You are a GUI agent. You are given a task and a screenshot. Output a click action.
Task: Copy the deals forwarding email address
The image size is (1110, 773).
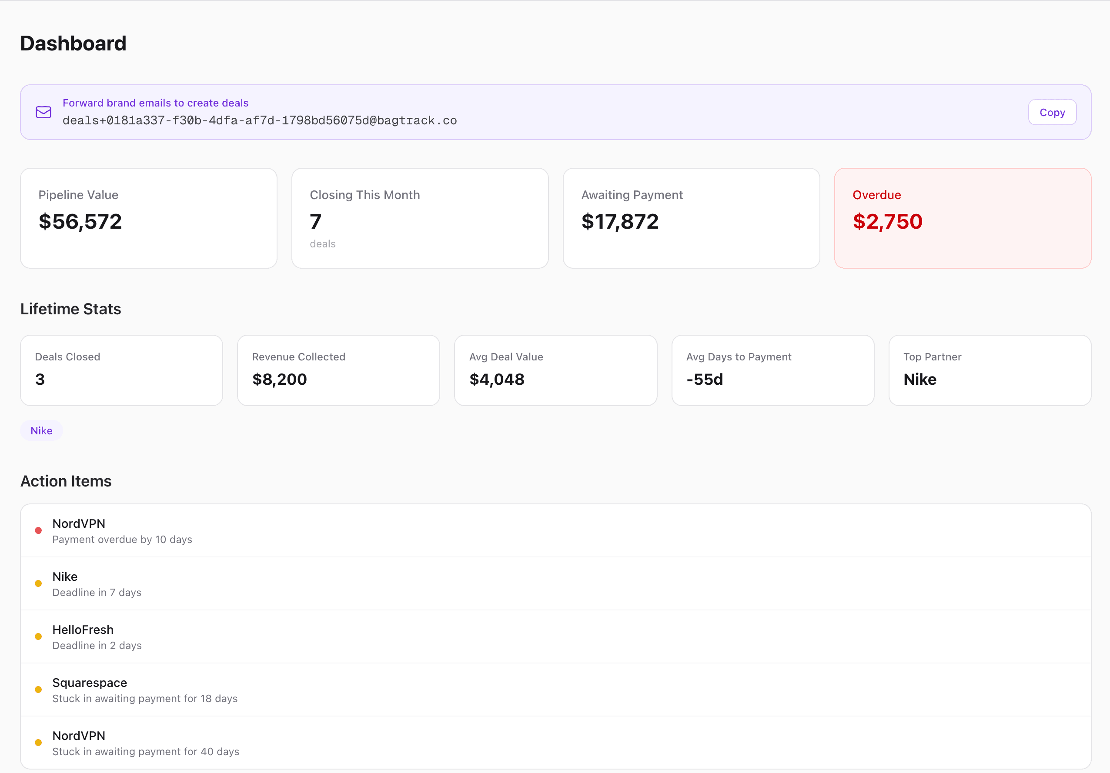pos(1052,112)
